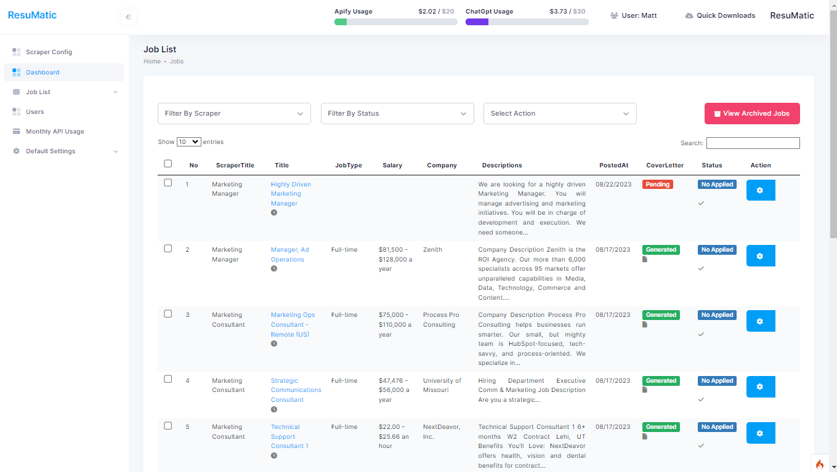Open Scraper Config in sidebar

63,52
